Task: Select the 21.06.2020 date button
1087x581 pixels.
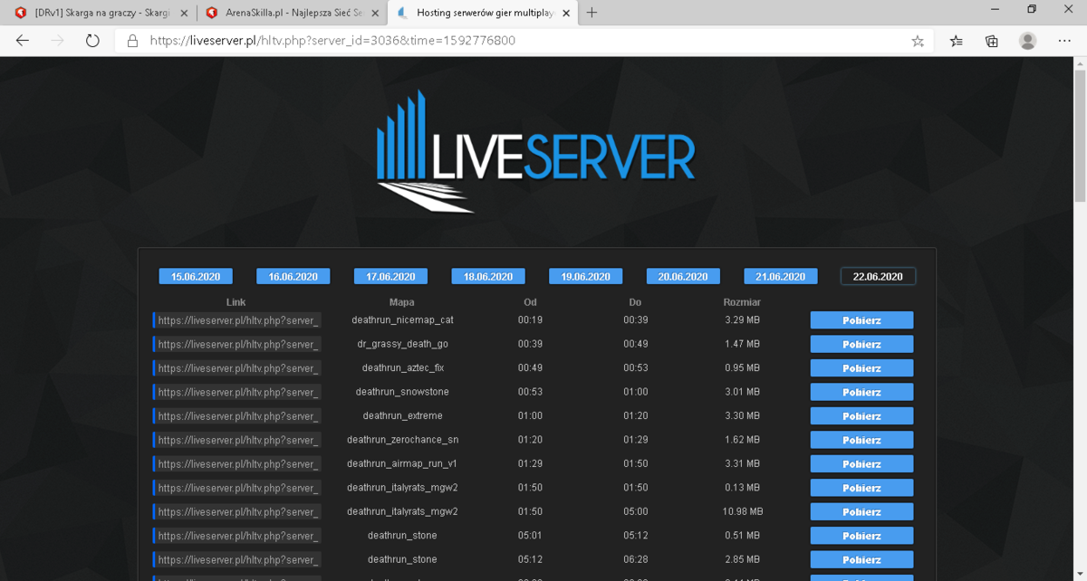Action: tap(781, 276)
